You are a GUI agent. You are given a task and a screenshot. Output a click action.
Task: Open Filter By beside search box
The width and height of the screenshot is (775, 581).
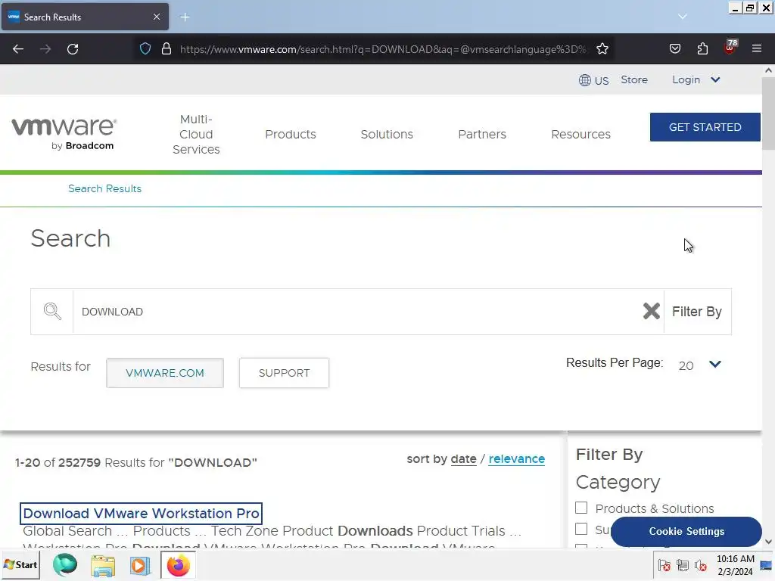tap(697, 312)
